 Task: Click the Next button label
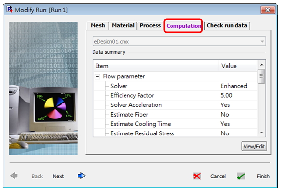coord(58,176)
